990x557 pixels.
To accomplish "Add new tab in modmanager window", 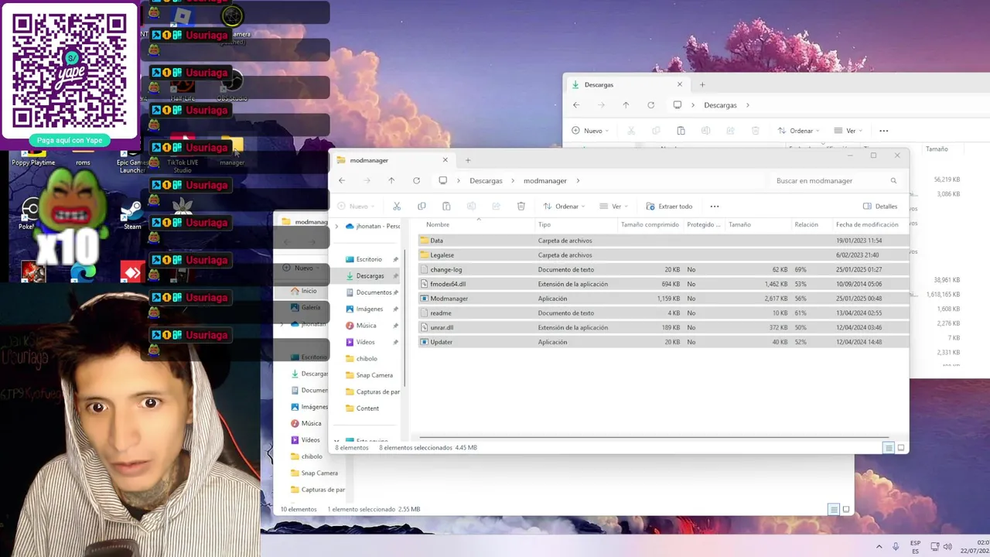I will 467,160.
